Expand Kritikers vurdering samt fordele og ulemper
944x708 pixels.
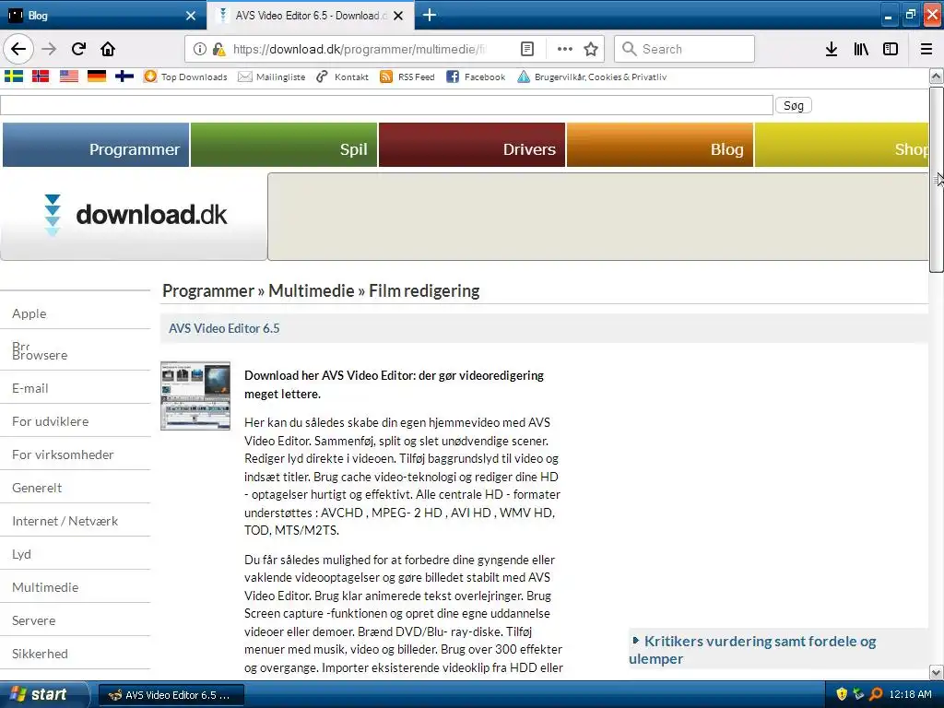pos(752,650)
